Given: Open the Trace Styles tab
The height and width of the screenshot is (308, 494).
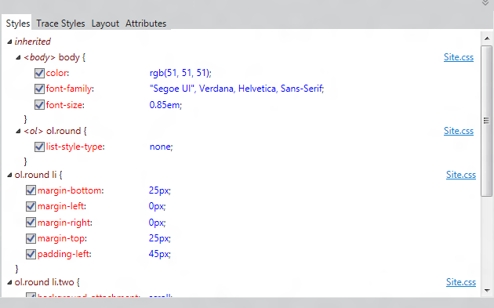Looking at the screenshot, I should click(x=60, y=24).
